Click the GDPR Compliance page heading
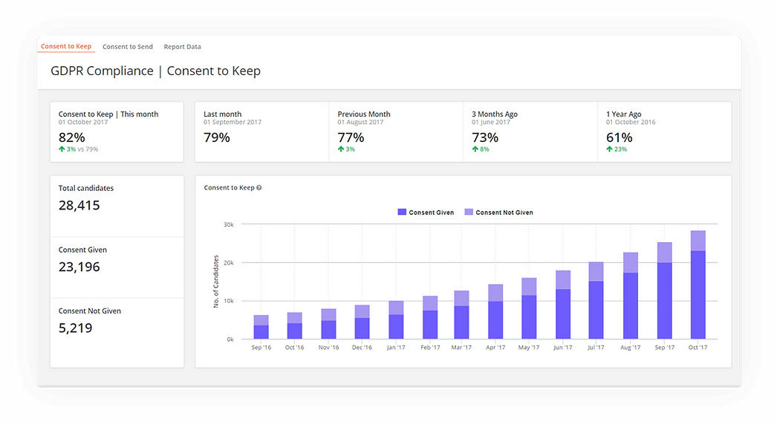Image resolution: width=777 pixels, height=425 pixels. click(155, 71)
